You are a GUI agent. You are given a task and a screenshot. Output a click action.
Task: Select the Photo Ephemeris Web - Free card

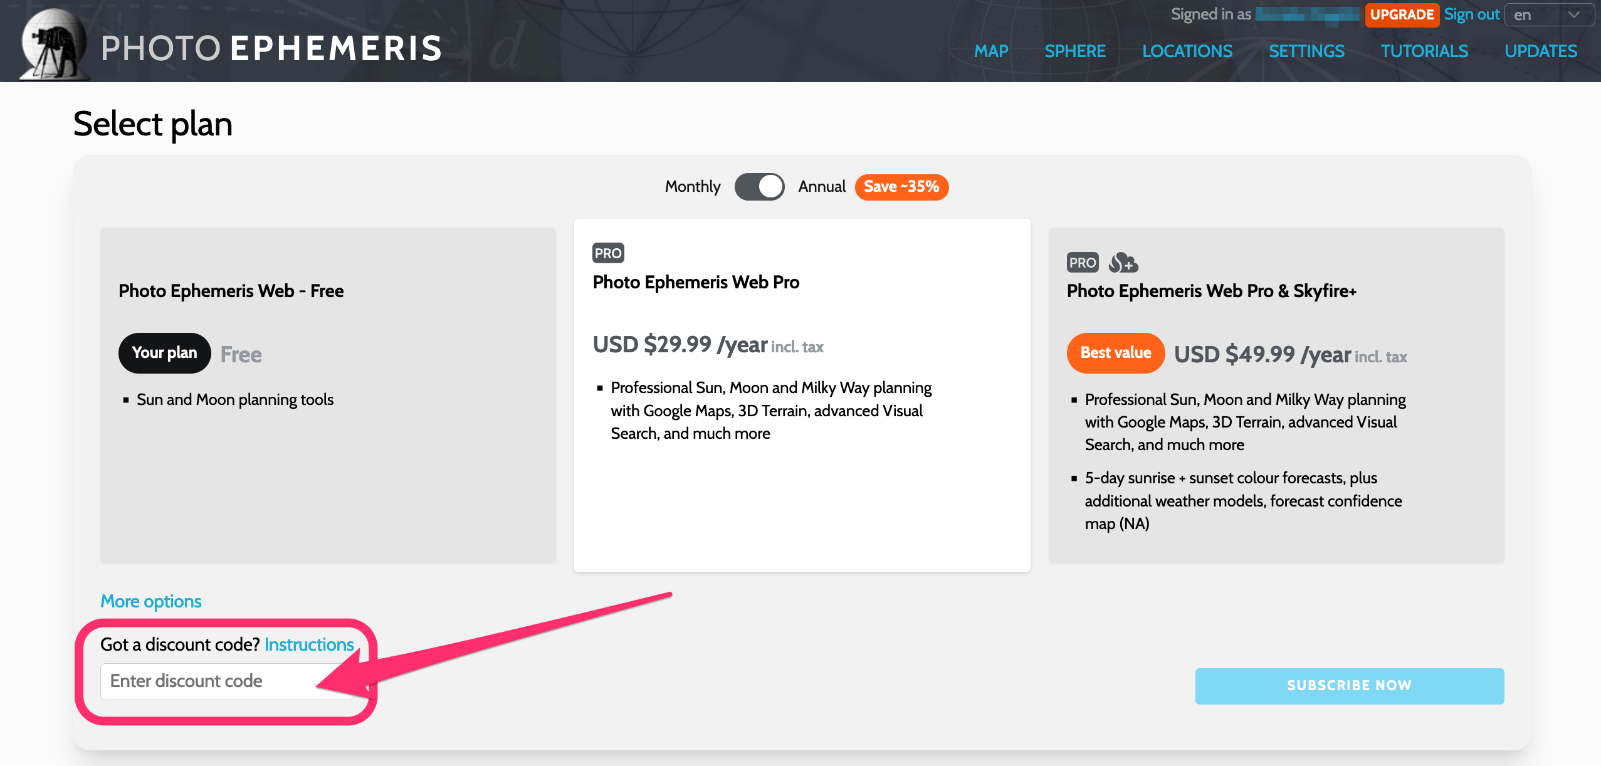pos(328,395)
